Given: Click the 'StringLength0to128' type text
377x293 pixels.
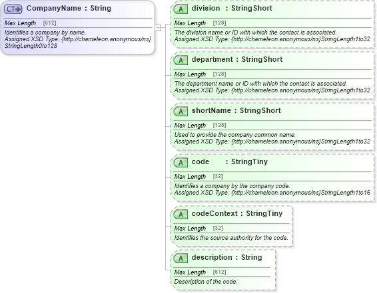Looking at the screenshot, I should (x=31, y=46).
